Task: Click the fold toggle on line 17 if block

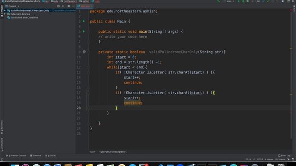Action: pos(88,93)
